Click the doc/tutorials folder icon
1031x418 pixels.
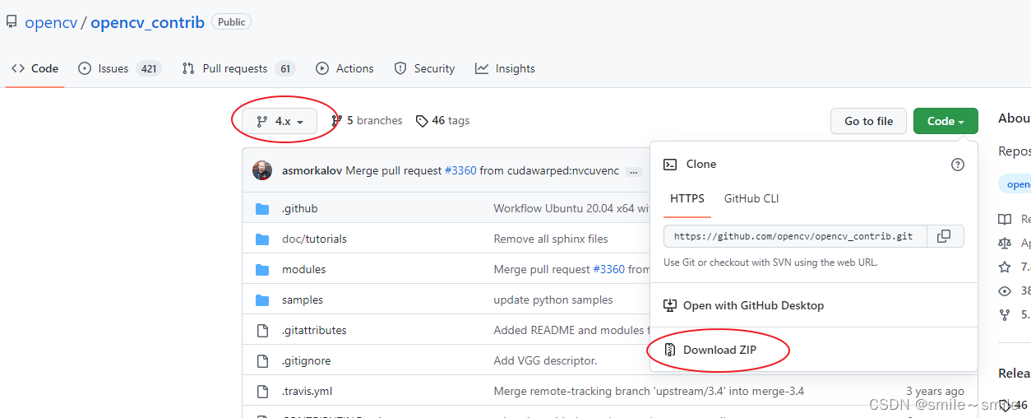pyautogui.click(x=262, y=239)
